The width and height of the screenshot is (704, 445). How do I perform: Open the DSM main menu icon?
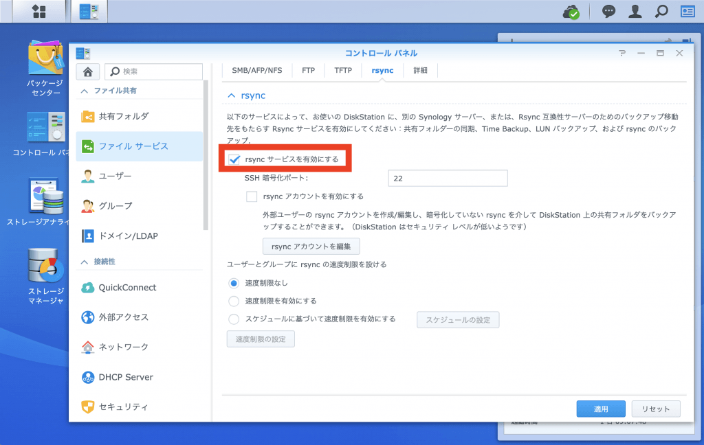(x=39, y=11)
